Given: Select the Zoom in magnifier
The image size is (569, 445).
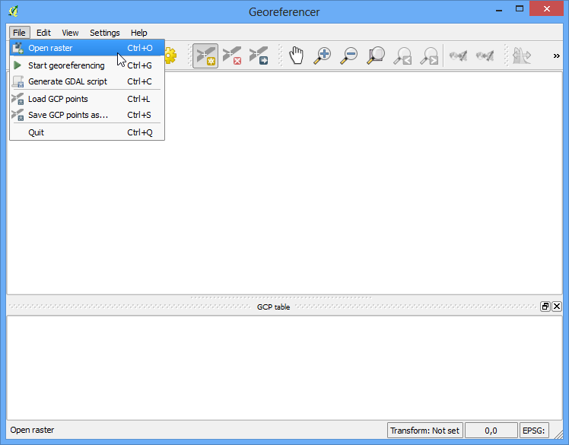Looking at the screenshot, I should 323,56.
